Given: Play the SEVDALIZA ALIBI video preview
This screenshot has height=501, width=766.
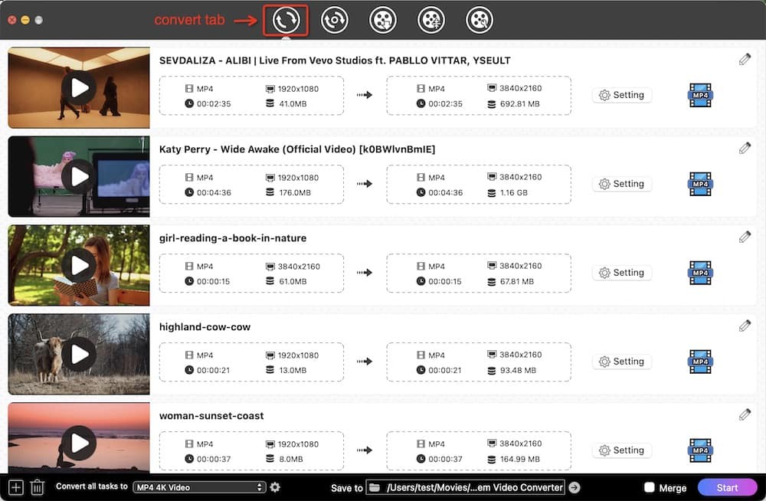Looking at the screenshot, I should click(x=77, y=87).
